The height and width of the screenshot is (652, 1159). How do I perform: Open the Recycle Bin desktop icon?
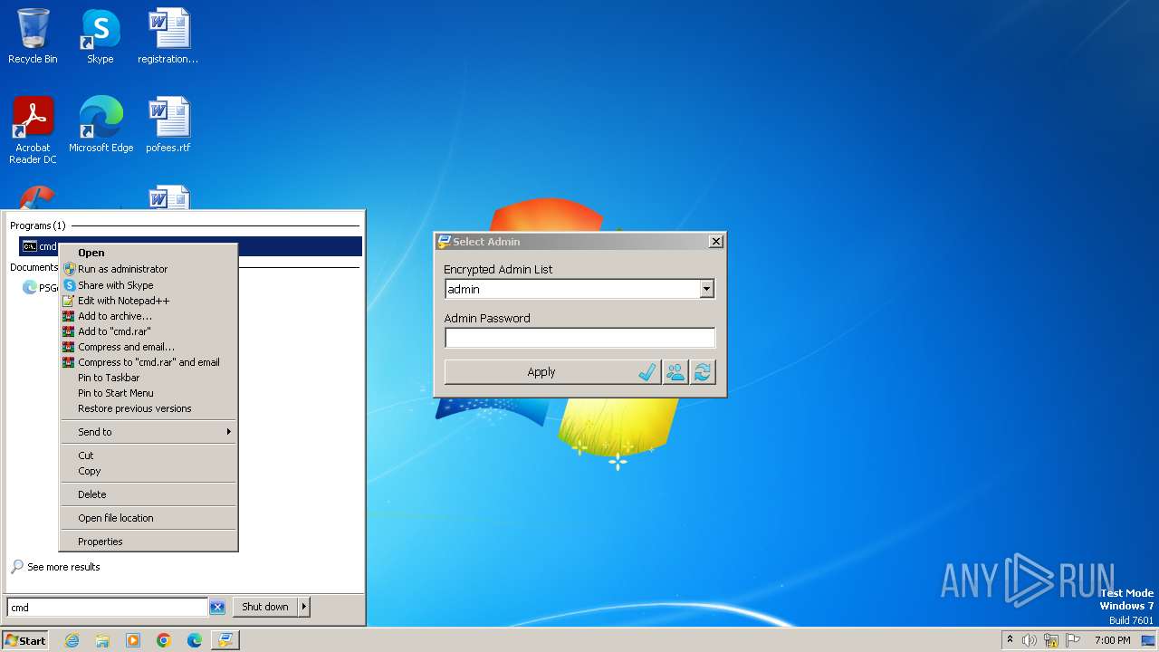[33, 36]
